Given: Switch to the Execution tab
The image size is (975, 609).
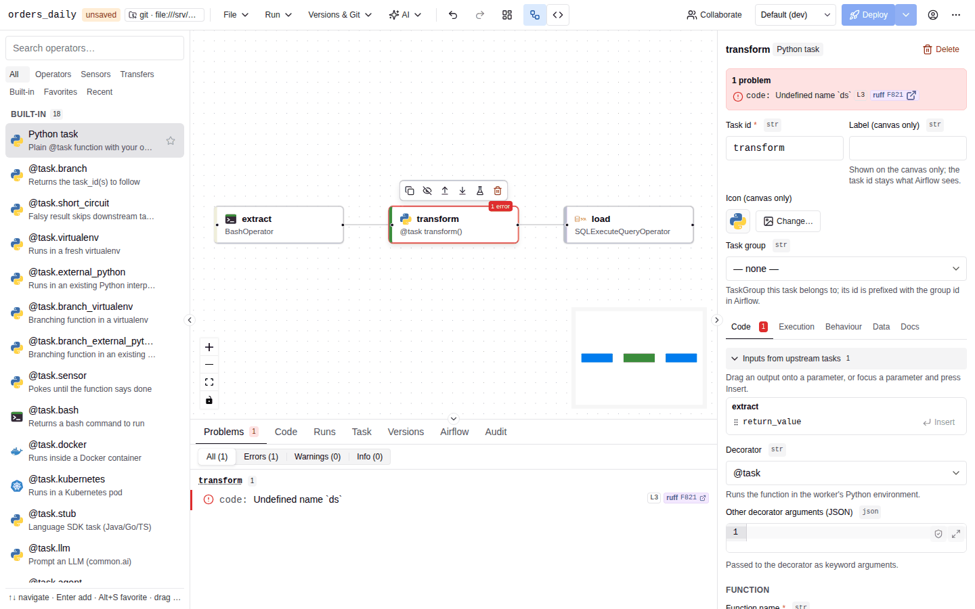Looking at the screenshot, I should 796,327.
